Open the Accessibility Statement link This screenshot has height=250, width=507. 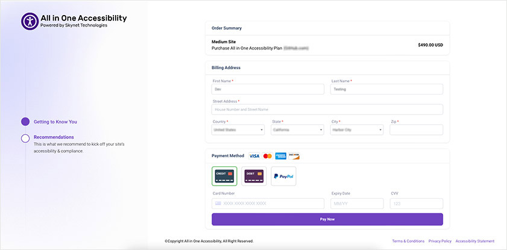coord(474,242)
